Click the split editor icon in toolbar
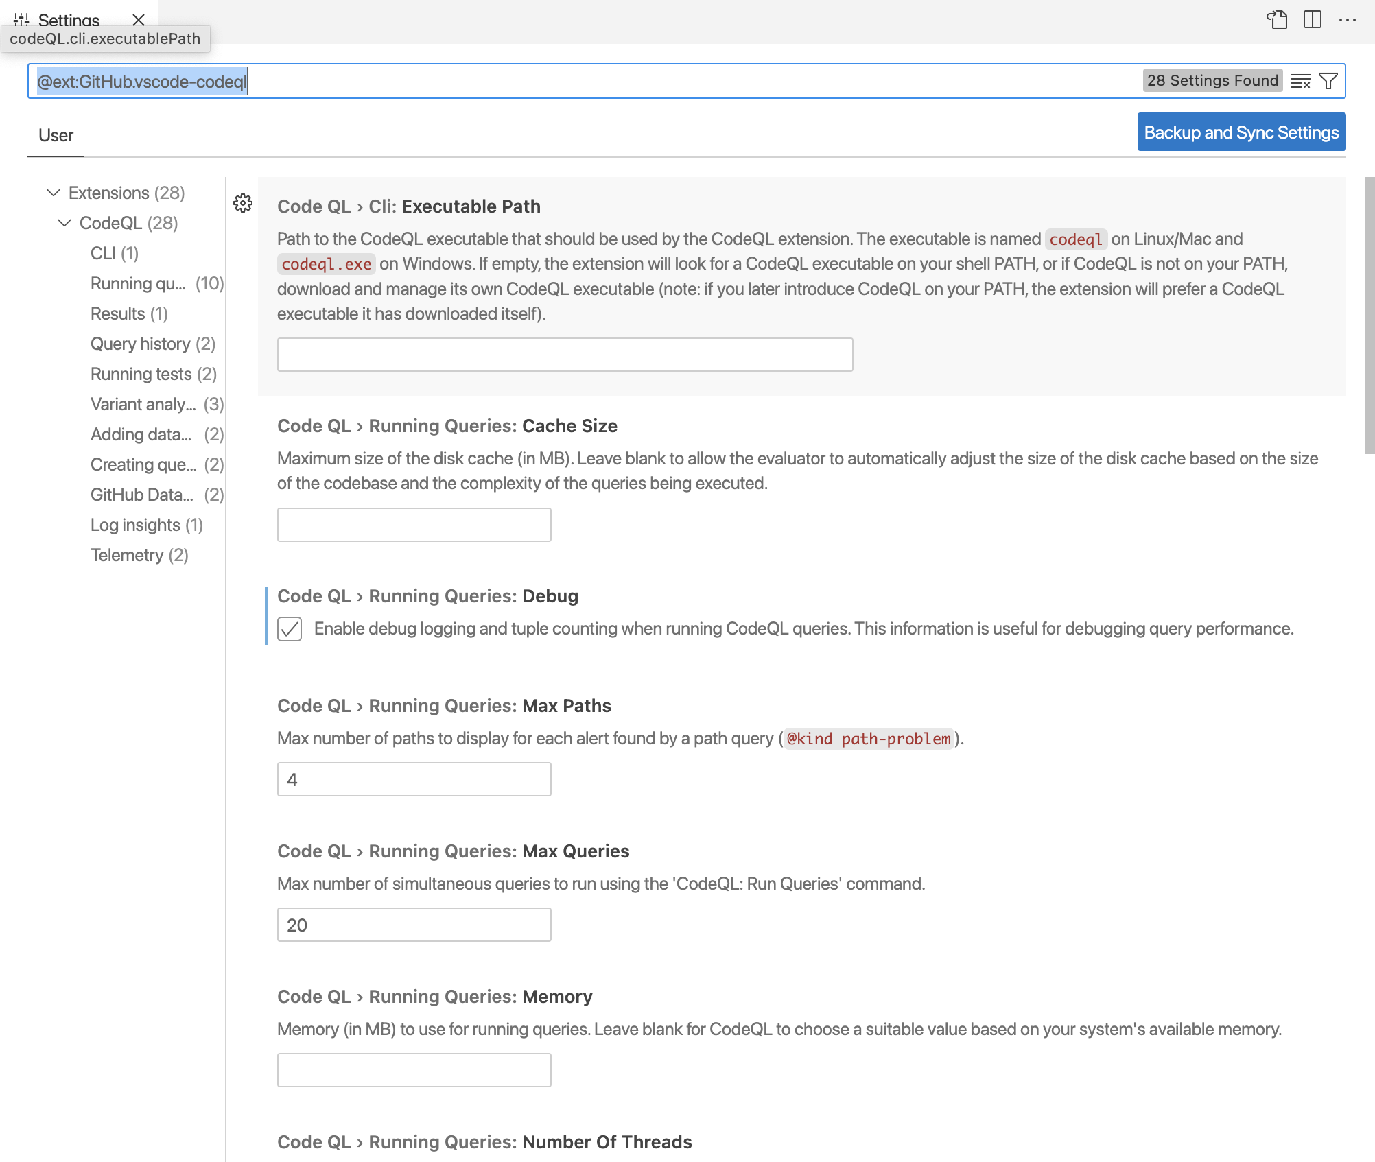 [x=1313, y=21]
